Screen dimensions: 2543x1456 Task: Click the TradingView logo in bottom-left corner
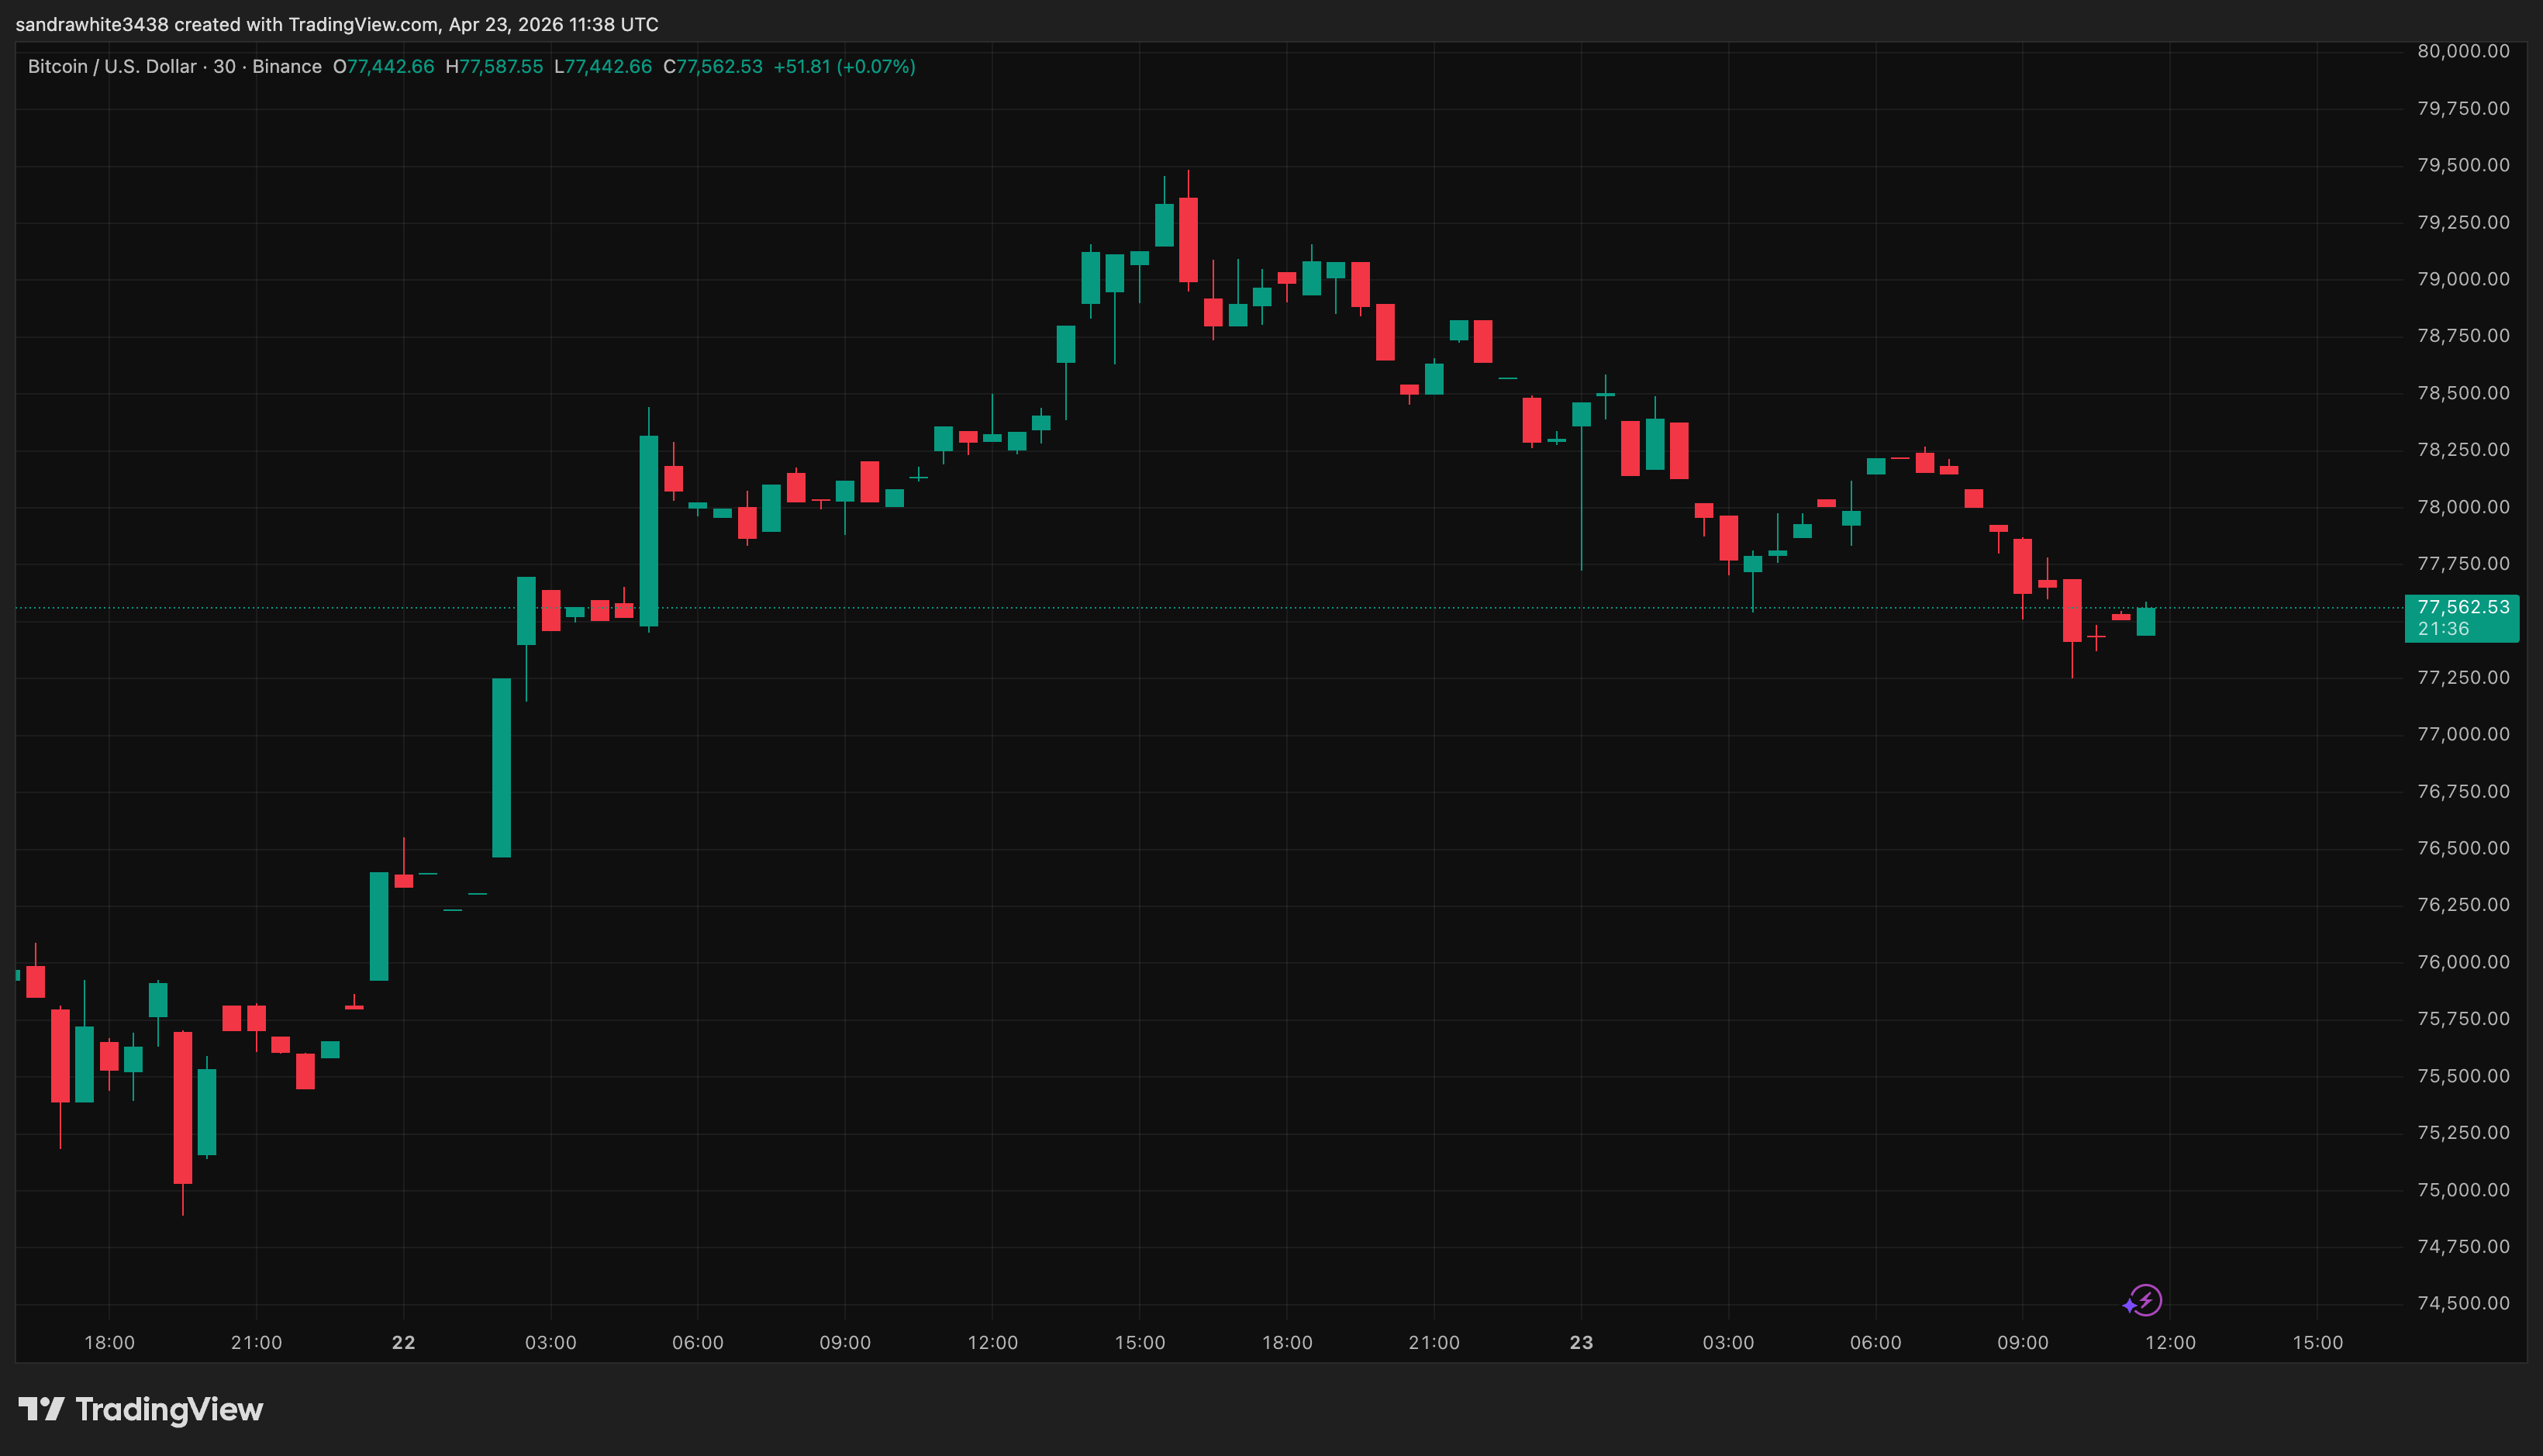pos(143,1410)
